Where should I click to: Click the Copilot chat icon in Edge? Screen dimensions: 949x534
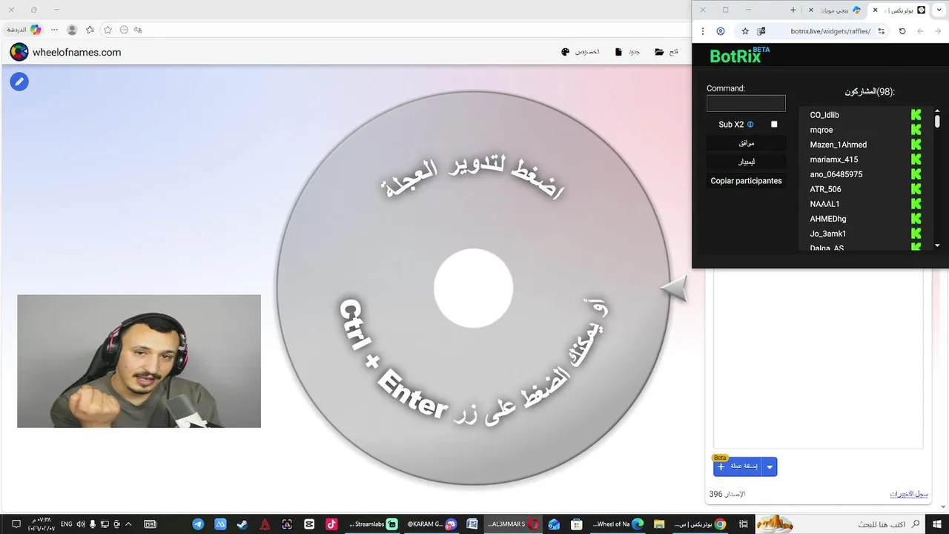(36, 30)
